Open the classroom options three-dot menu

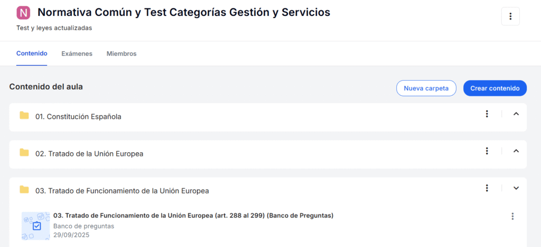510,16
